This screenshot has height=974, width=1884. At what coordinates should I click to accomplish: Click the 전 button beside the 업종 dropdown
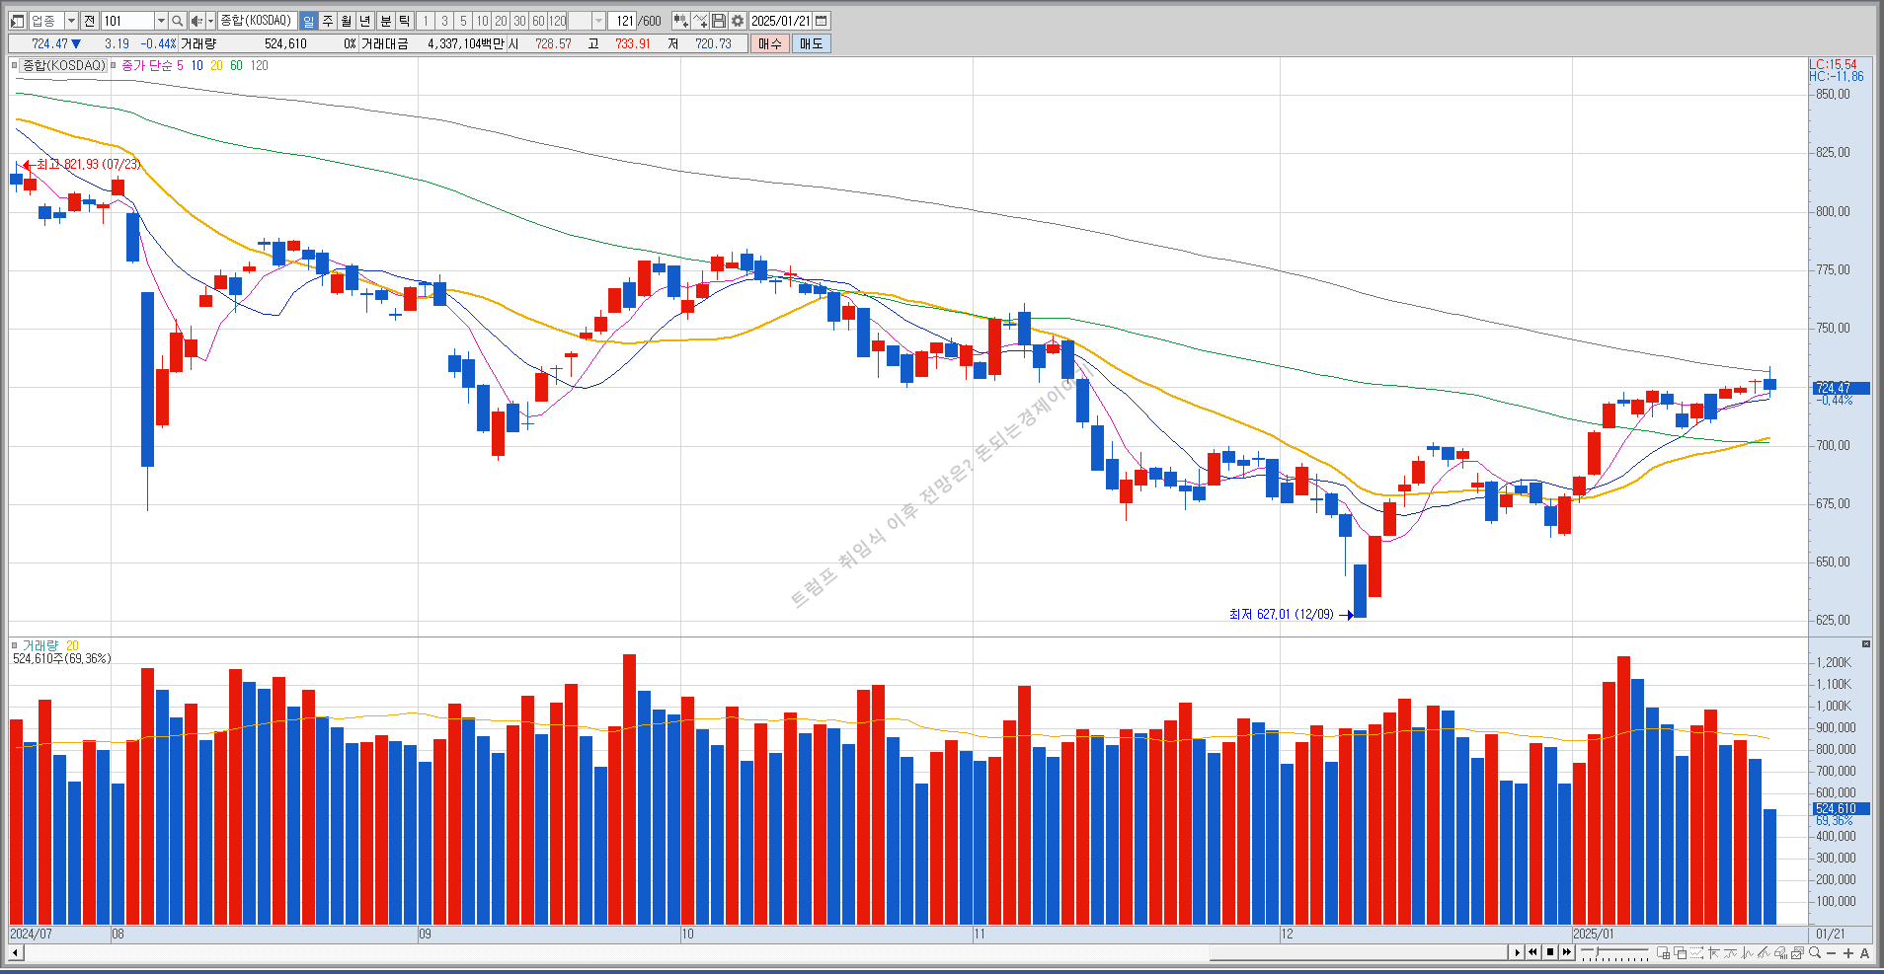(89, 21)
